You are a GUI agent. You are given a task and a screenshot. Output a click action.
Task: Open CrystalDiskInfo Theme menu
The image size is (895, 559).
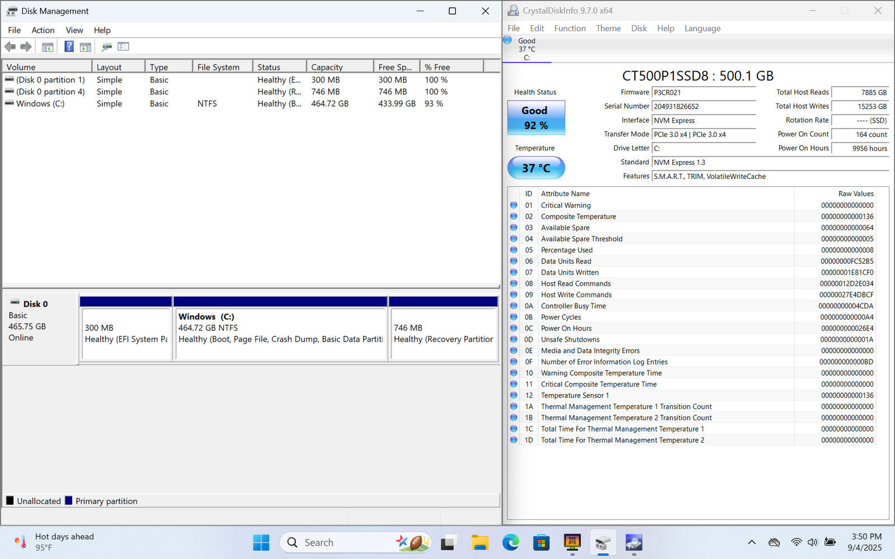(x=608, y=28)
